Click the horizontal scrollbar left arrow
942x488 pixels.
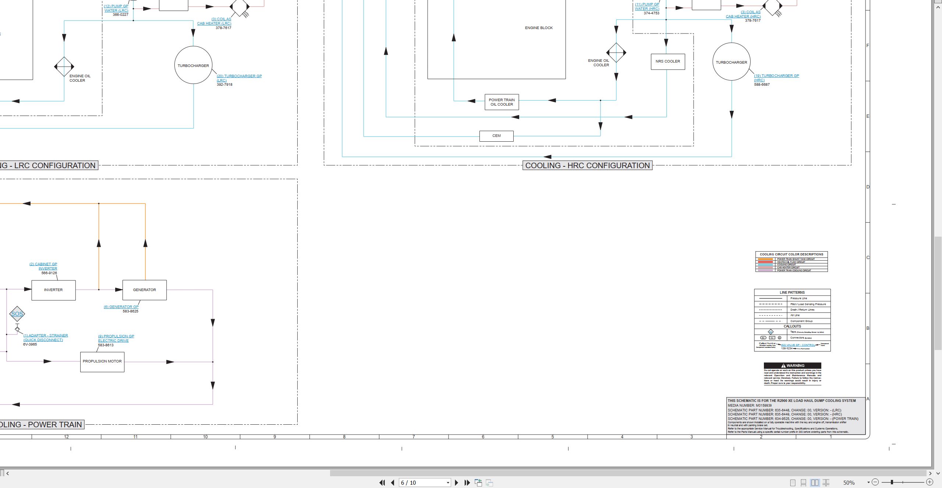point(7,473)
